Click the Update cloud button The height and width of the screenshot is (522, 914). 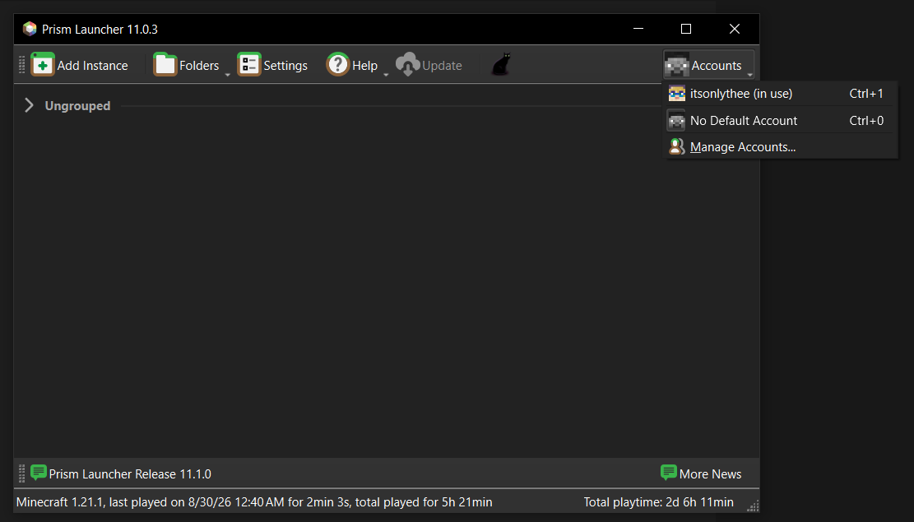[x=429, y=65]
